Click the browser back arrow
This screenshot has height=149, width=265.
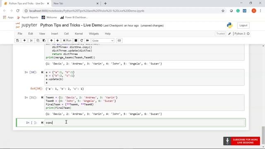(5, 11)
